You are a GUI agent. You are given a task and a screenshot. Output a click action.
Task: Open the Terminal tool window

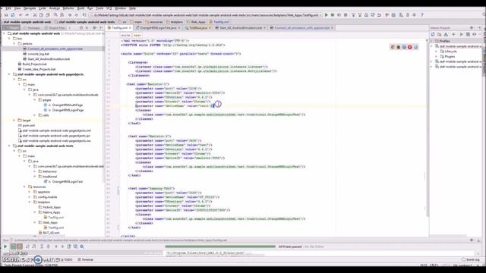pos(86,259)
